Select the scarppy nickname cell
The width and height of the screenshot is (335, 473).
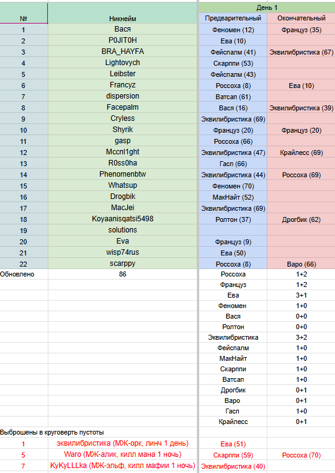coord(123,263)
